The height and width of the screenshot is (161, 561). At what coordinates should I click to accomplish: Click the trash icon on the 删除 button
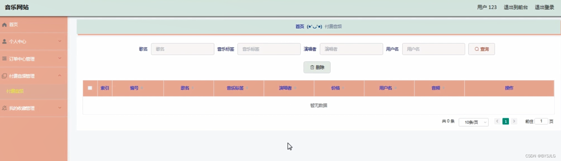312,67
